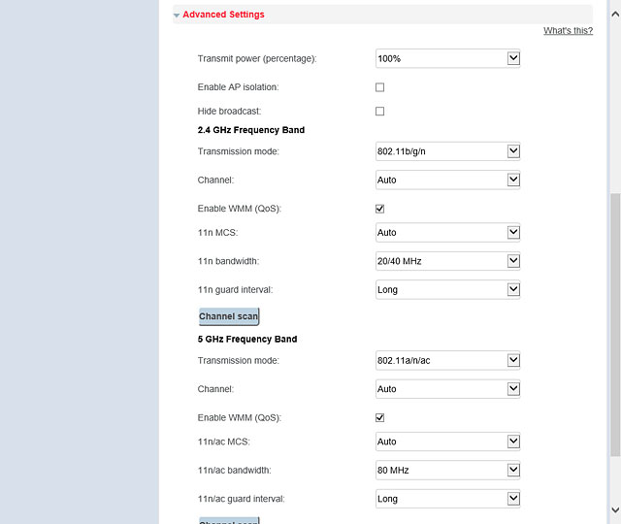Click the 11n/ac MCS label
The height and width of the screenshot is (524, 621).
[x=224, y=442]
